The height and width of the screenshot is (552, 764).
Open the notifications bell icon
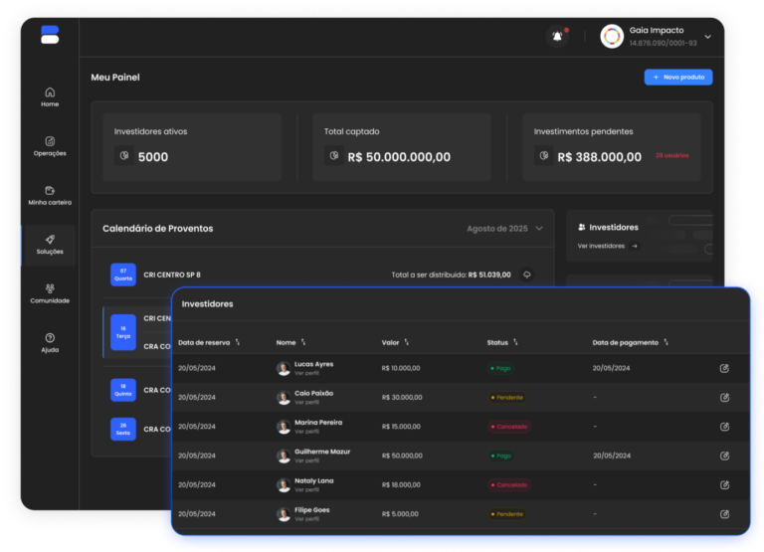click(x=557, y=37)
